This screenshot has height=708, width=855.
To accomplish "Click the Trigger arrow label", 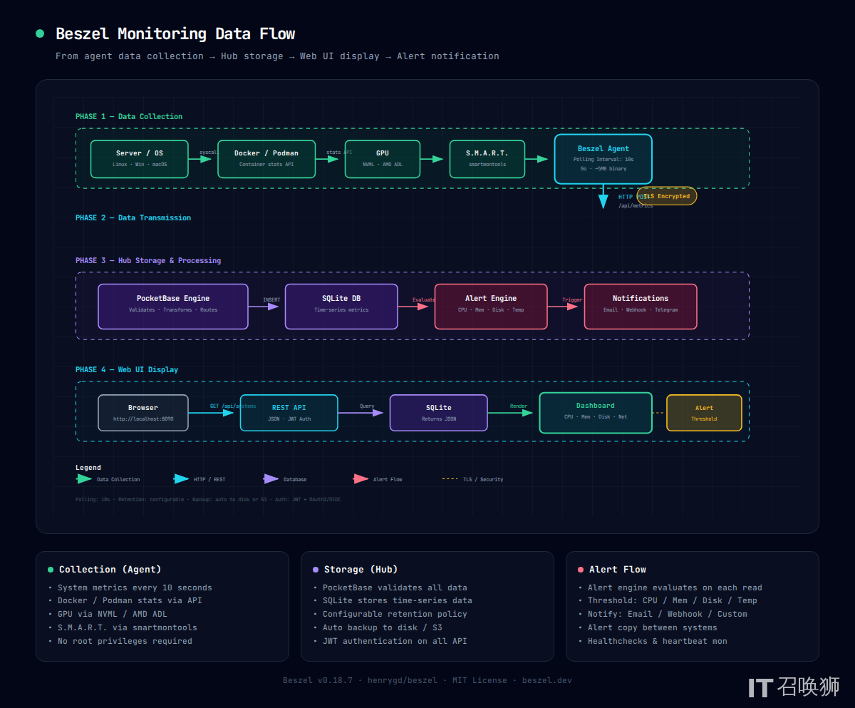I will point(572,300).
